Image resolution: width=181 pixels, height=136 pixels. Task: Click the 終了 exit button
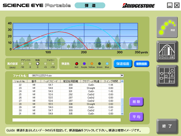click(x=167, y=126)
